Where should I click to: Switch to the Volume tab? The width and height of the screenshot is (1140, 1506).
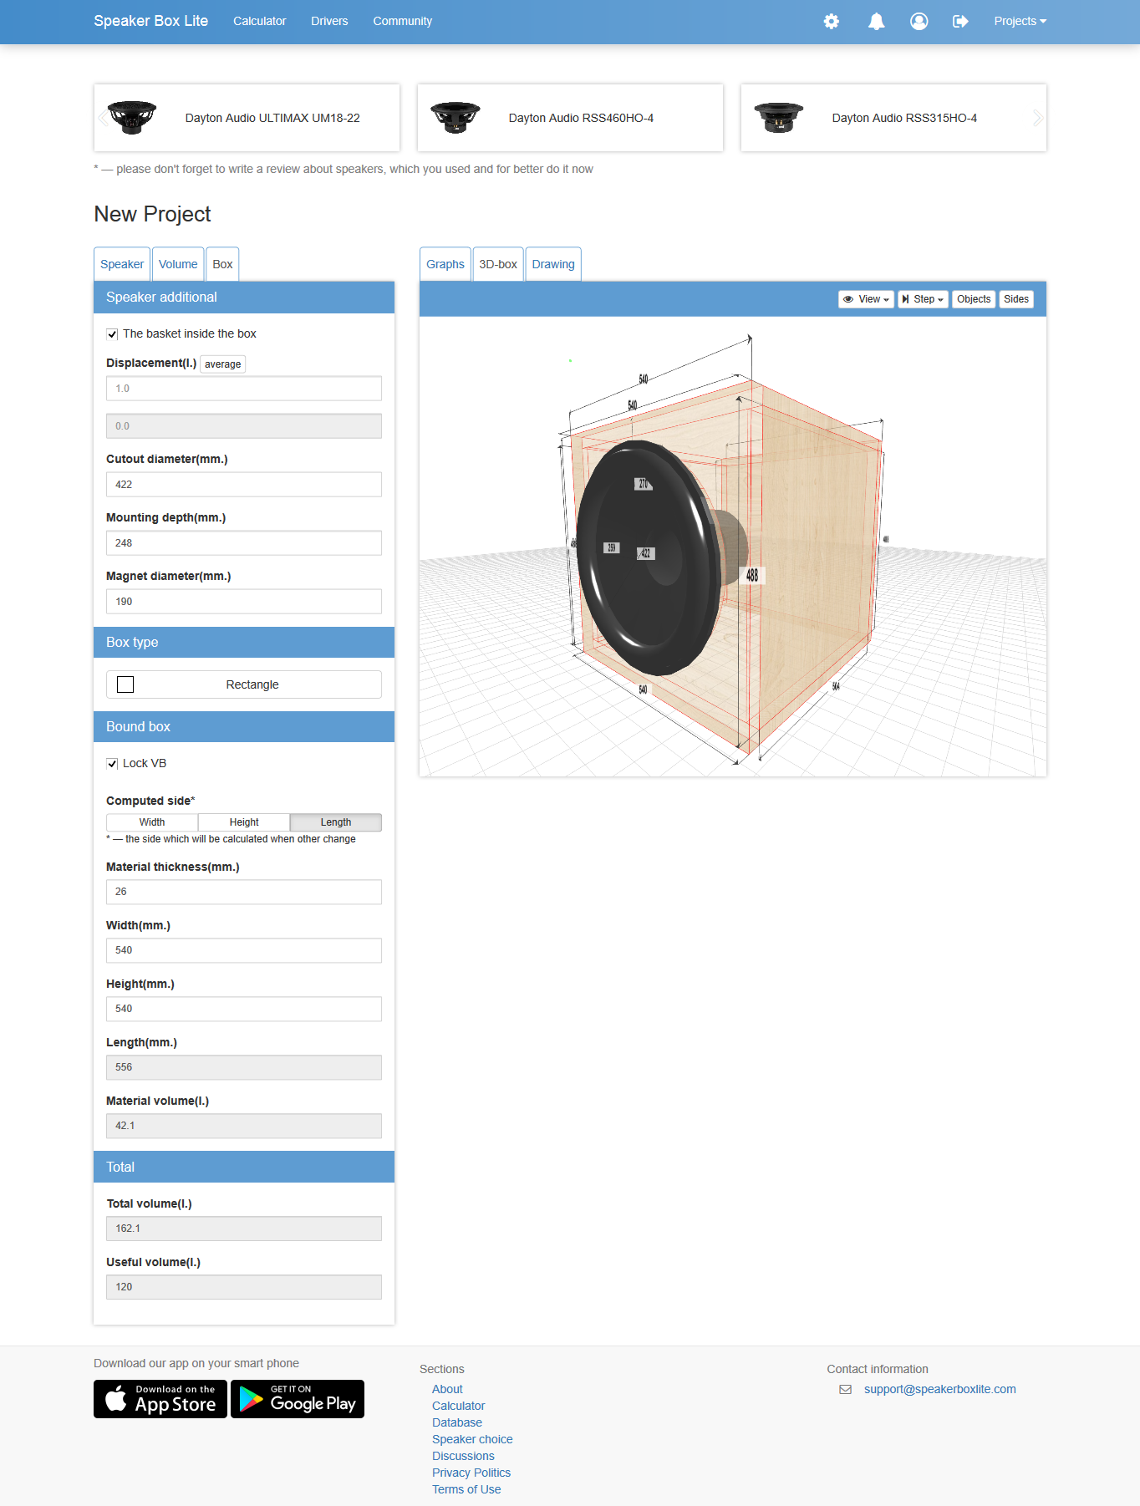[x=178, y=264]
